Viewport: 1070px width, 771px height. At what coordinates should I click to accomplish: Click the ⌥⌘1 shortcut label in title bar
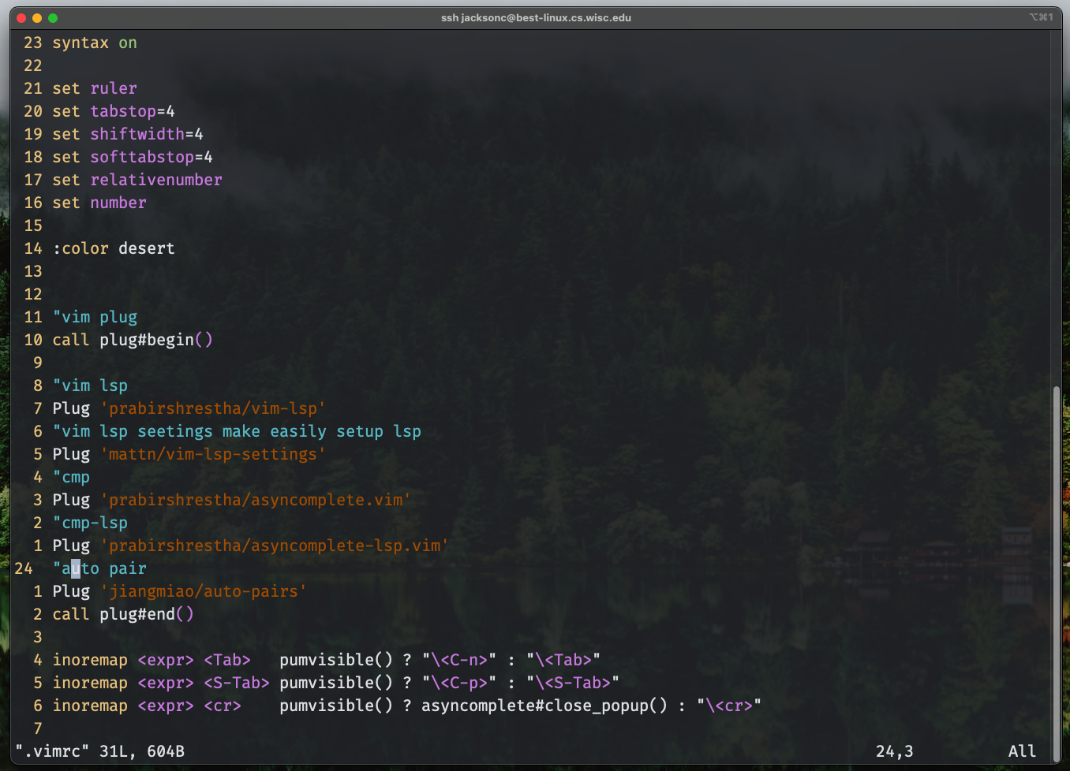pos(1041,17)
